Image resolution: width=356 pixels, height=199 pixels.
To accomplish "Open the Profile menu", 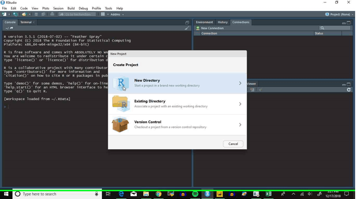I will (x=96, y=8).
